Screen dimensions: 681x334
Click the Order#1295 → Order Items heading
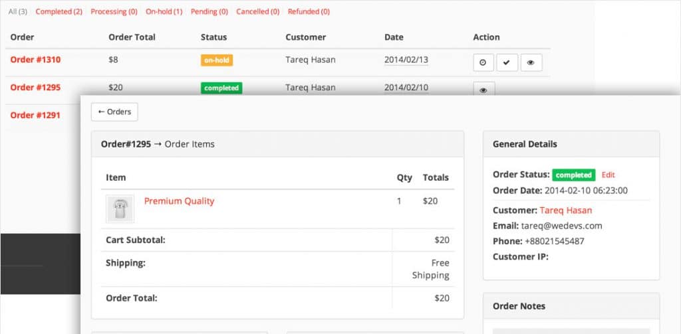coord(158,144)
